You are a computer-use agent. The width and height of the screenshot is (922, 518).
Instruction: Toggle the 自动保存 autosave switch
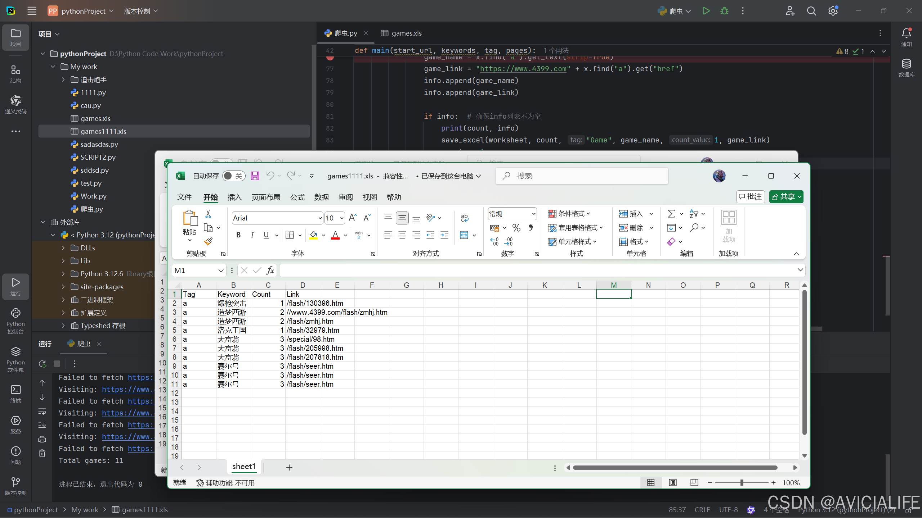233,176
